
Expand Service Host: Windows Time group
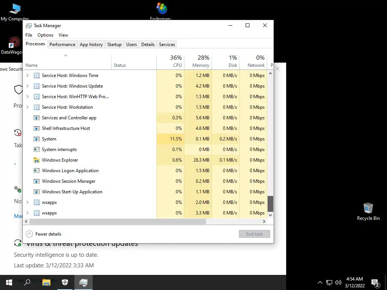tap(27, 76)
